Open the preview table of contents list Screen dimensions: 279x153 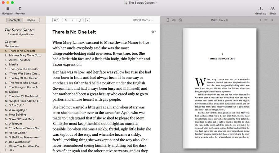266,20
